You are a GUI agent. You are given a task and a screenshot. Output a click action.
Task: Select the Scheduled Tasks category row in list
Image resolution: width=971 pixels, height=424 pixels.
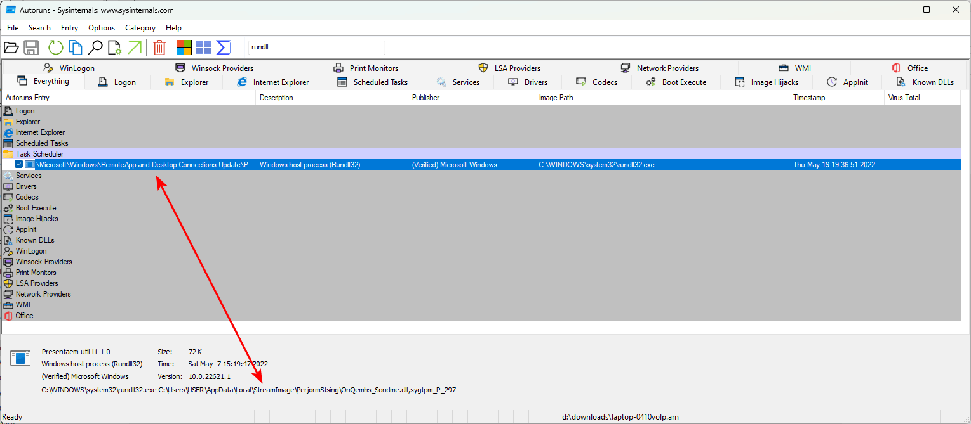point(481,143)
